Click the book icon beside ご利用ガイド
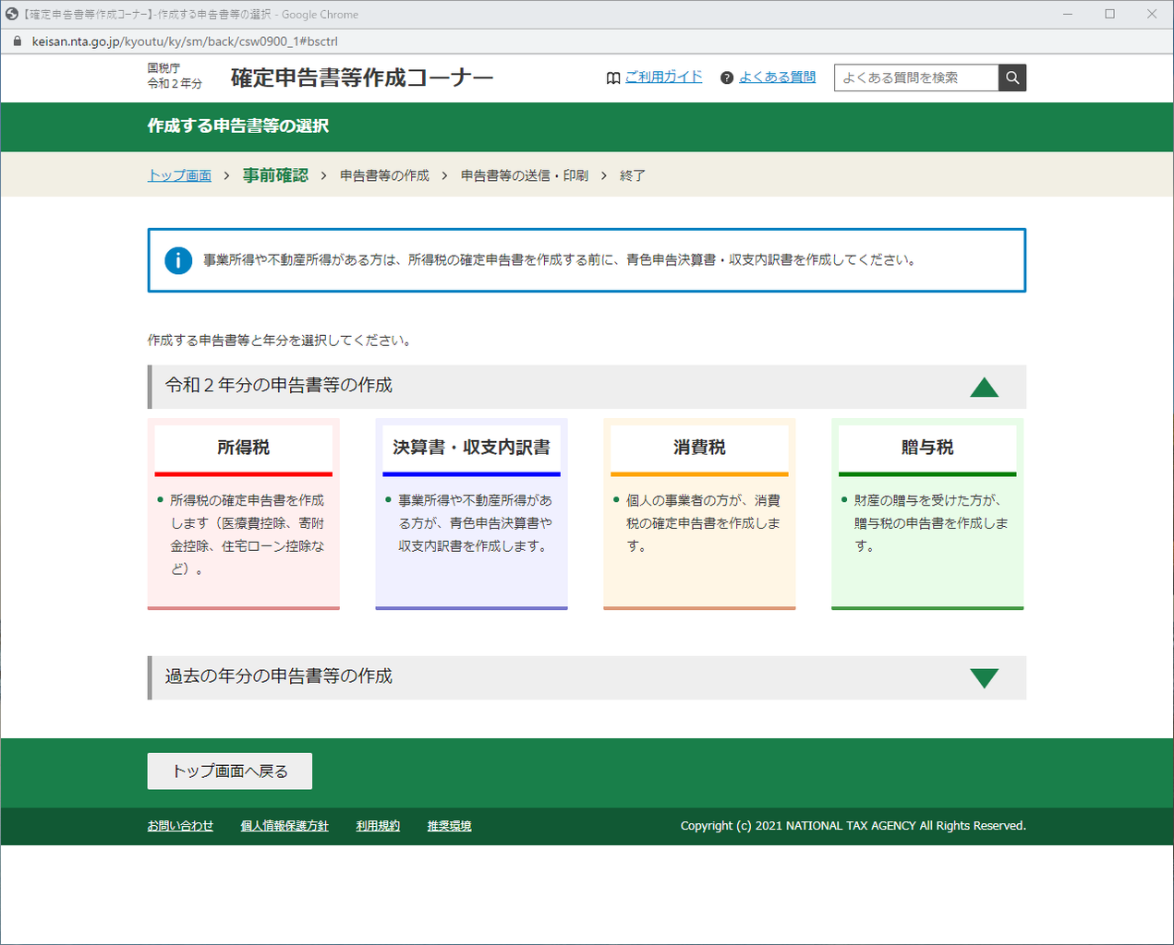 [613, 78]
